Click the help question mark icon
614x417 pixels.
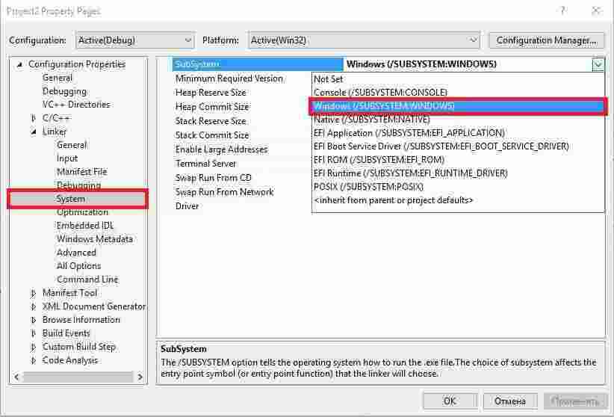tap(562, 11)
